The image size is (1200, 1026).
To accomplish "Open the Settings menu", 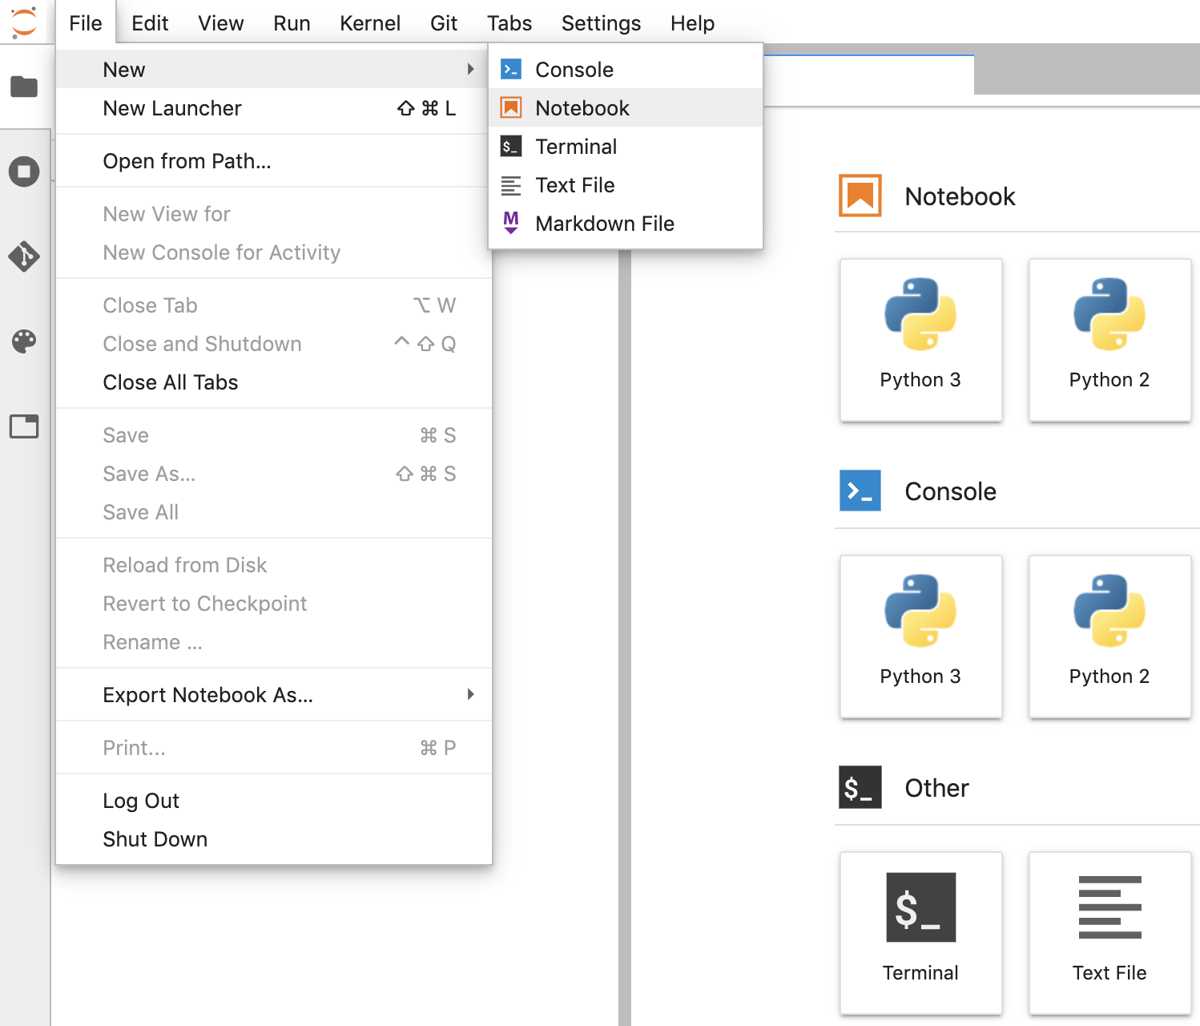I will coord(601,23).
